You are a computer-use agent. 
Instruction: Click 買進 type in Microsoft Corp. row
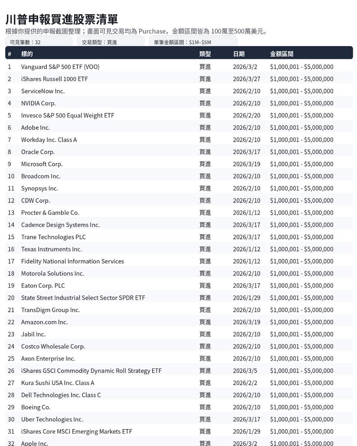click(205, 164)
